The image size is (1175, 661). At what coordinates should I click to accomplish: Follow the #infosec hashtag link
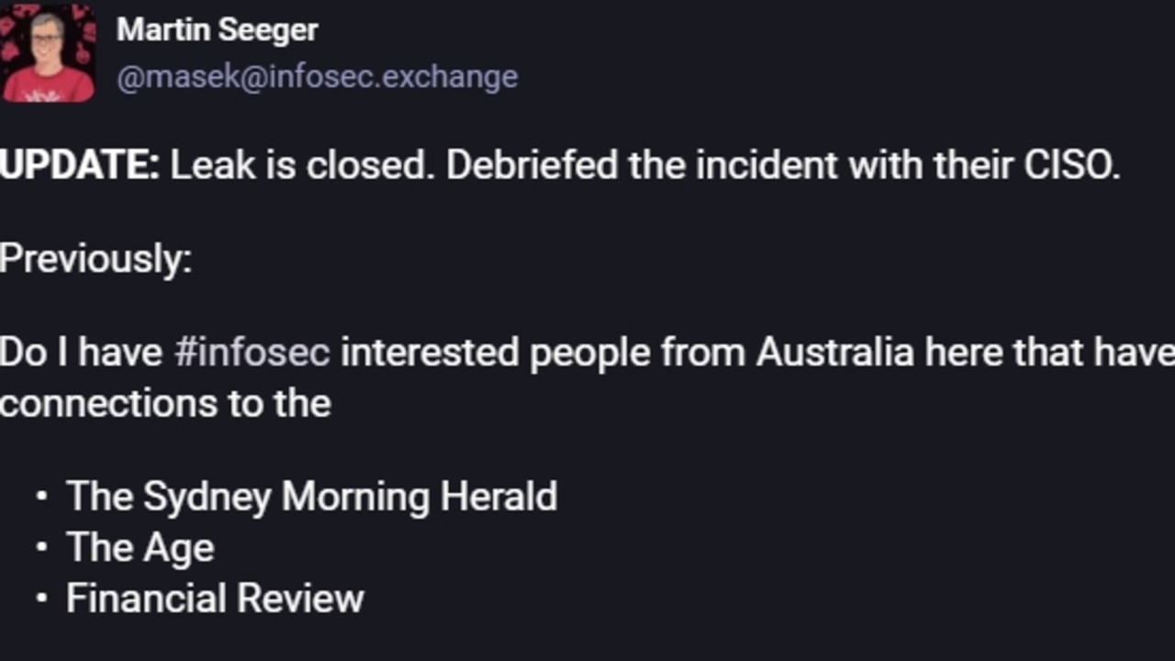pyautogui.click(x=252, y=353)
